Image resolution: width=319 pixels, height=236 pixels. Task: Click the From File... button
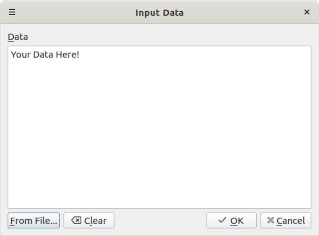point(33,220)
